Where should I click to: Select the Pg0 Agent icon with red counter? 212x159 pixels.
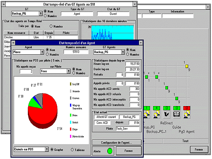187,114
